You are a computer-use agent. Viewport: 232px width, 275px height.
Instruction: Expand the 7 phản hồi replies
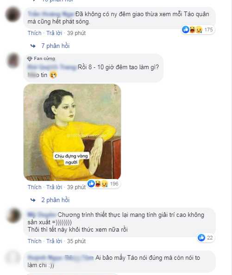click(55, 46)
